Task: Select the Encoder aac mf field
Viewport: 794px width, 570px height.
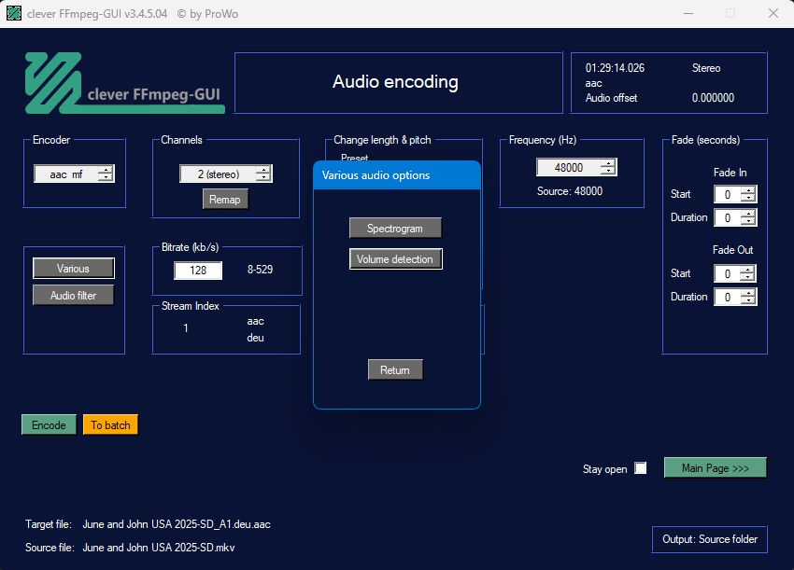Action: [65, 174]
